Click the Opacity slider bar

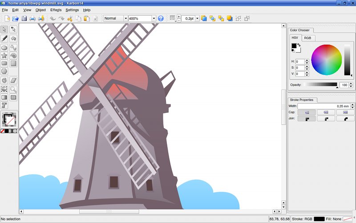coord(320,84)
